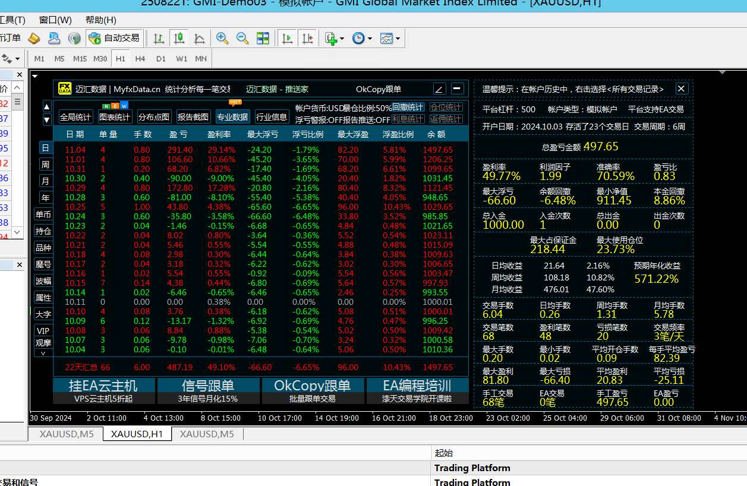Toggle chart shift icon

click(307, 39)
